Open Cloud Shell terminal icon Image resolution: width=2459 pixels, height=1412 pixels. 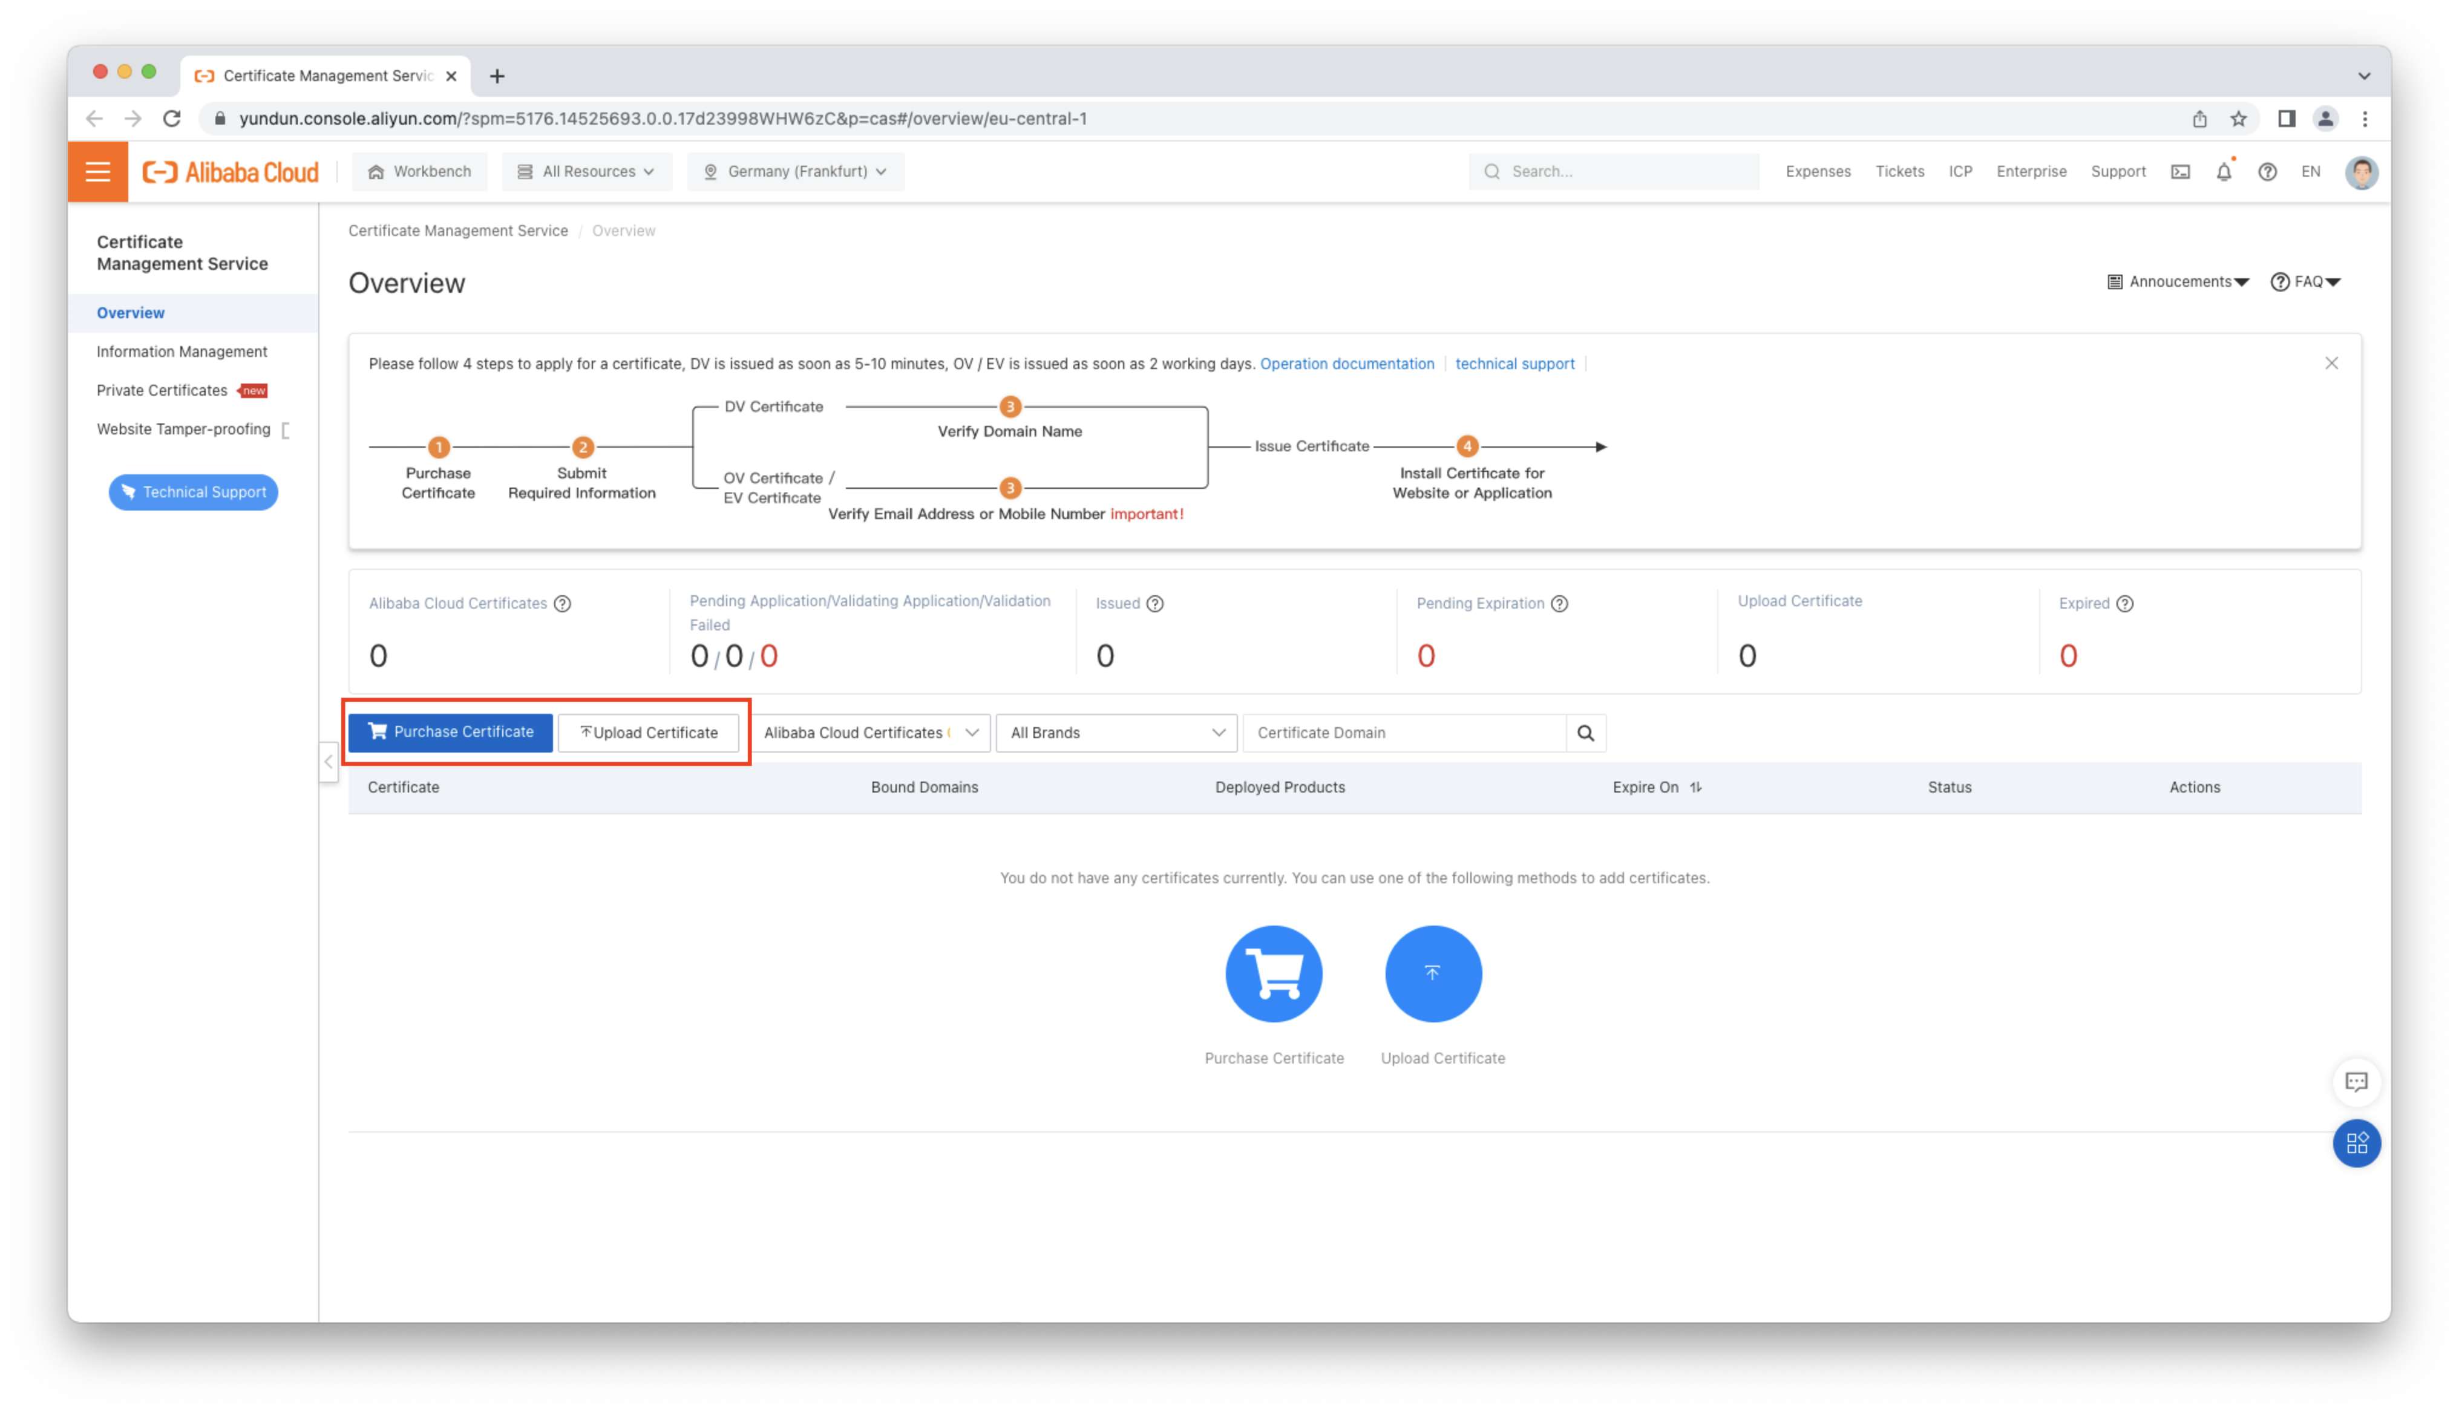coord(2179,172)
